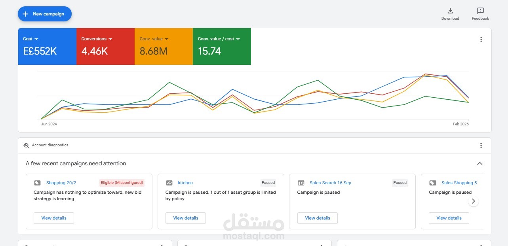This screenshot has height=246, width=508.
Task: Click the Download icon
Action: pyautogui.click(x=450, y=11)
